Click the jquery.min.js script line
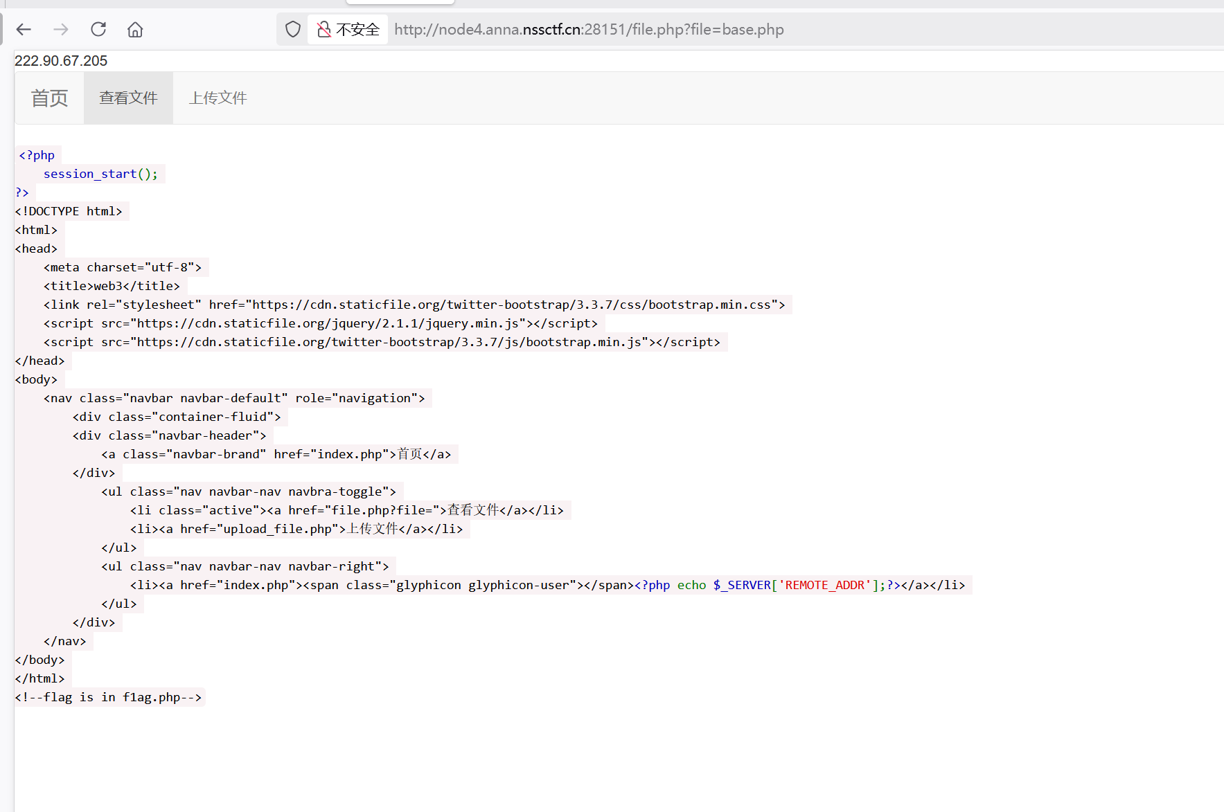1224x812 pixels. pyautogui.click(x=321, y=323)
